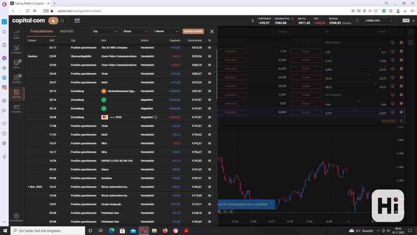Screen dimensions: 417x235
Task: Open the Charts panel icon
Action: point(16,63)
